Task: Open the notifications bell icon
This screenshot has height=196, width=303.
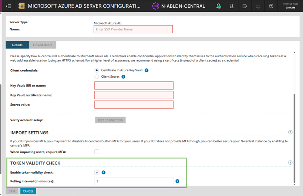Action: pyautogui.click(x=219, y=6)
